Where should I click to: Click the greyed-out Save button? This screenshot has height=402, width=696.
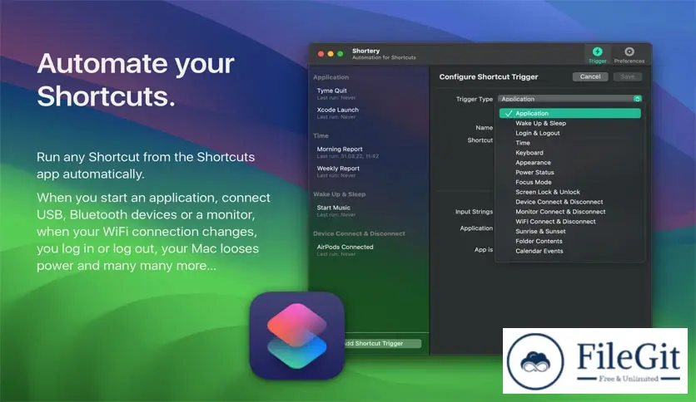[627, 76]
